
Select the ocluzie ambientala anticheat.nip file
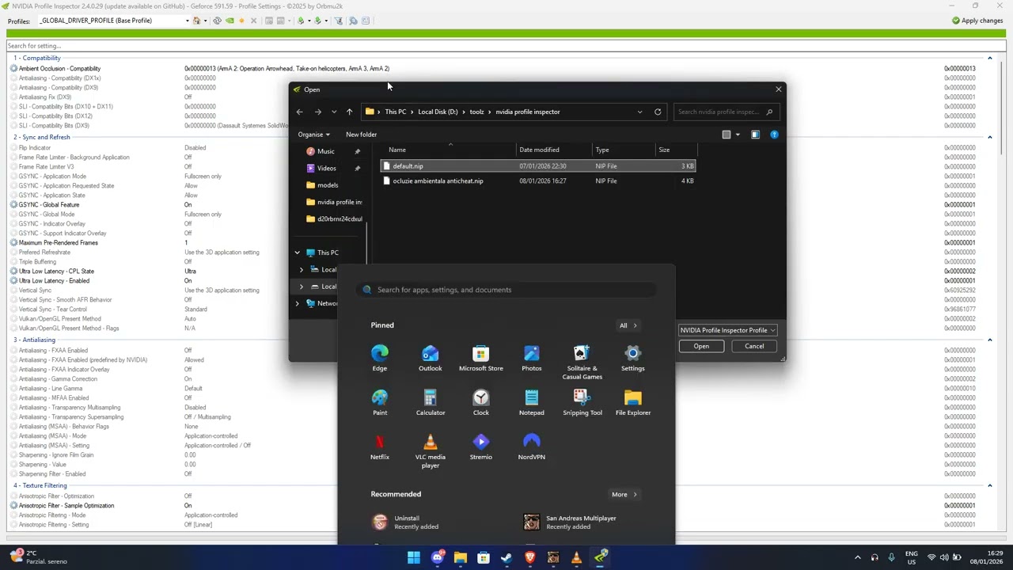[538, 181]
